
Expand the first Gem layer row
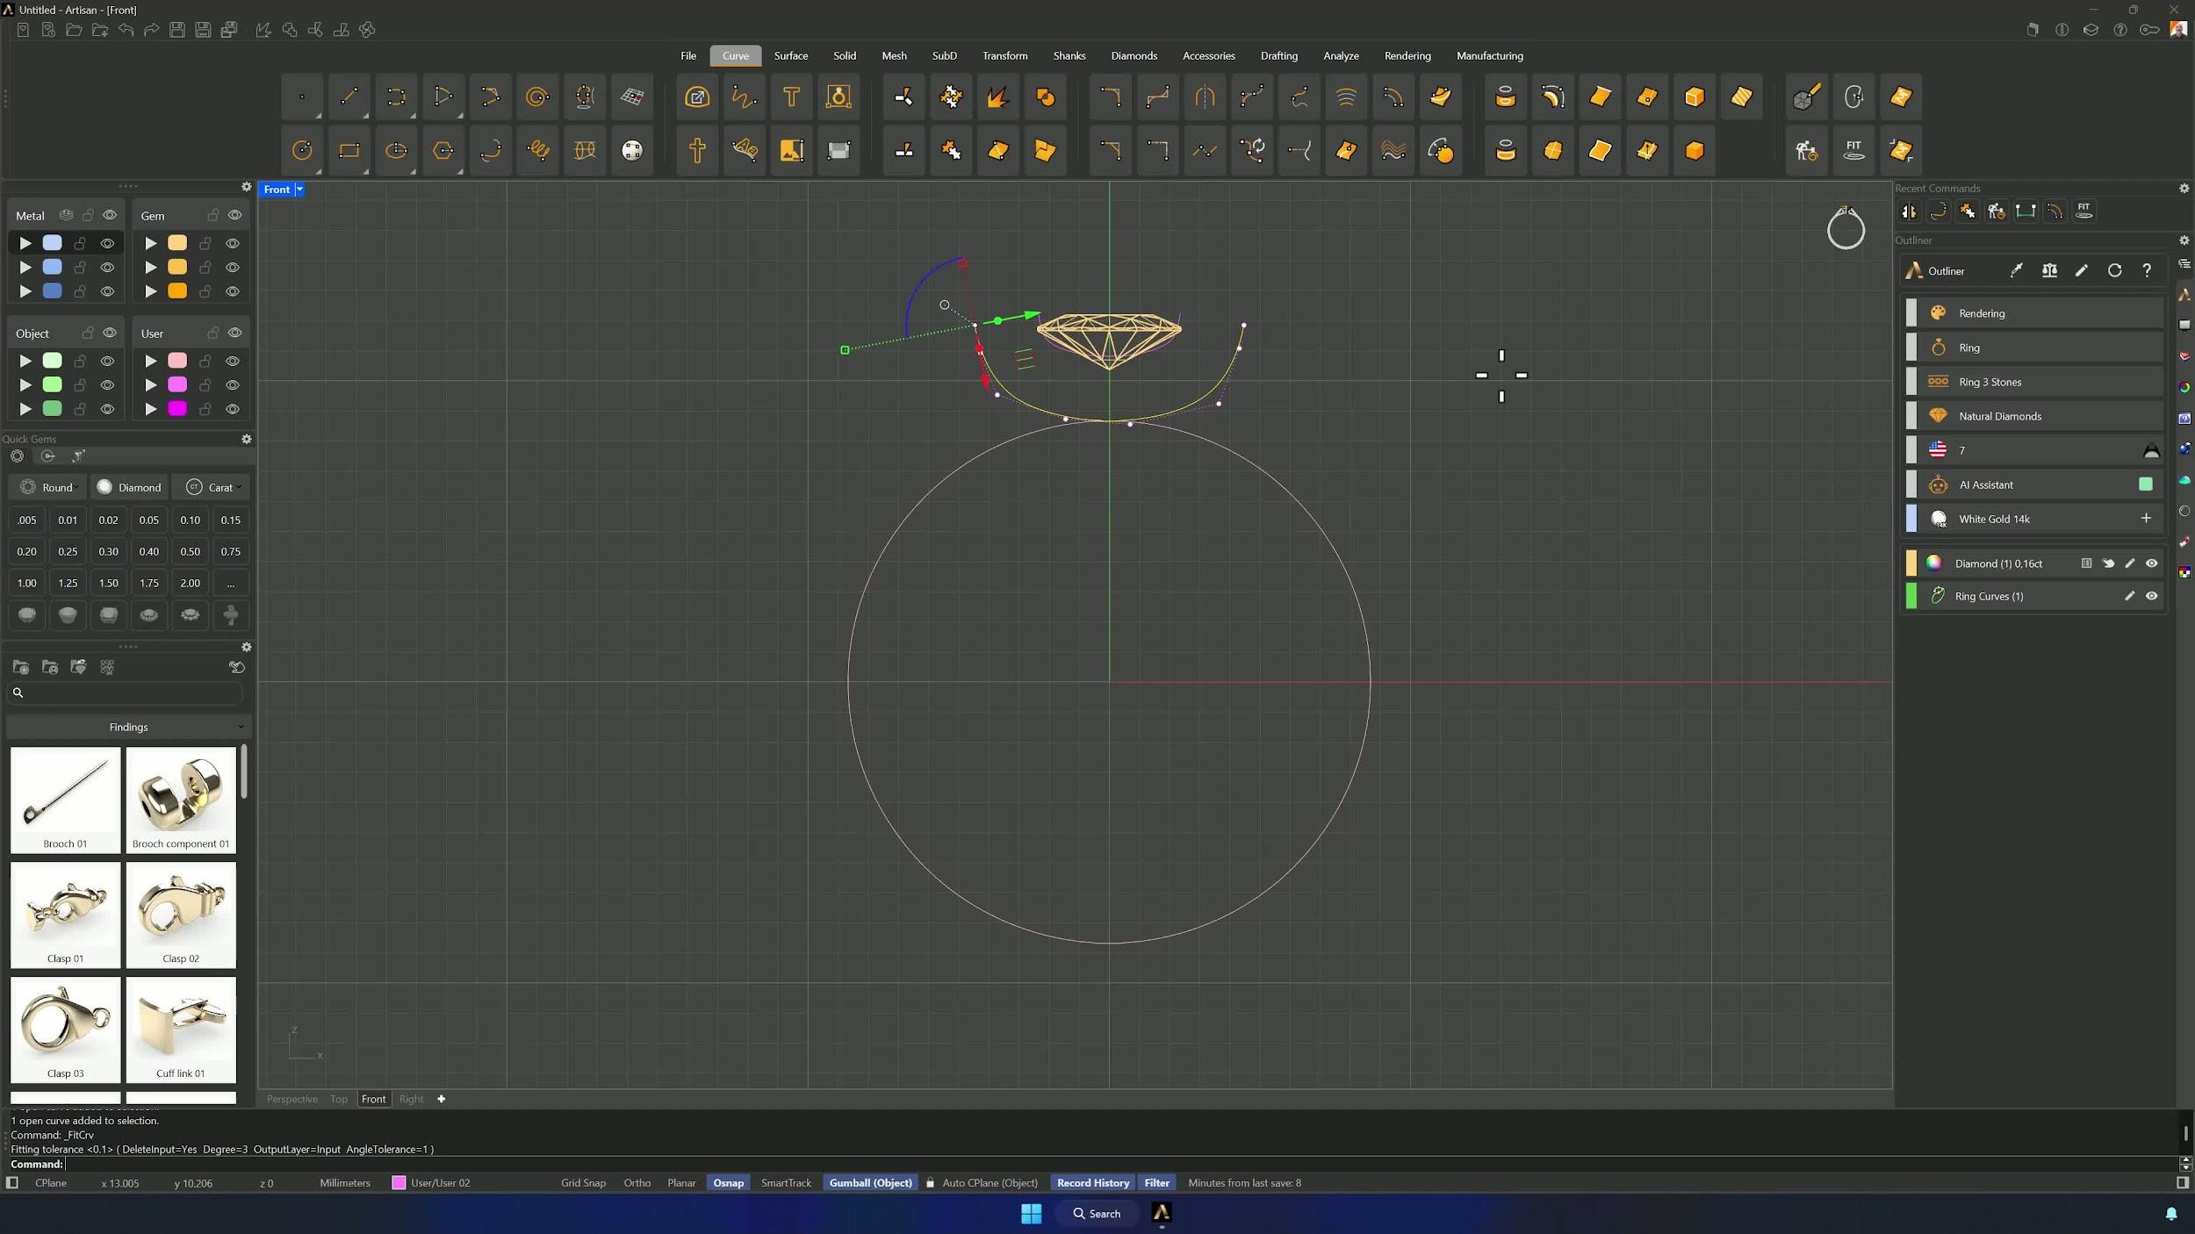click(151, 243)
